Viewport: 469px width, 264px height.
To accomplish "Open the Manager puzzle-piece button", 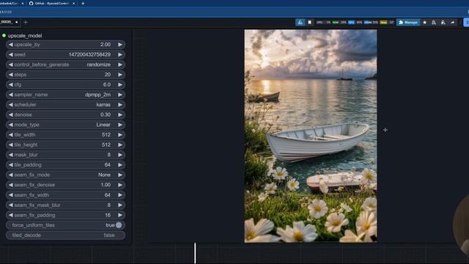I will [x=408, y=22].
